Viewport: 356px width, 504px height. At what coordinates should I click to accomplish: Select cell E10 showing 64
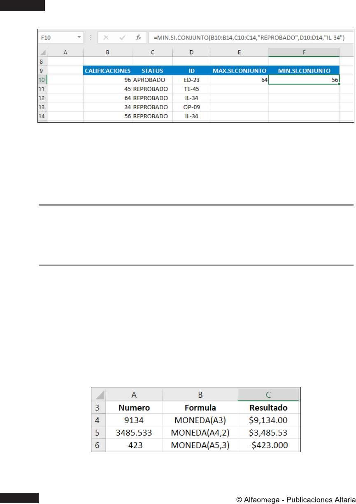coord(239,80)
